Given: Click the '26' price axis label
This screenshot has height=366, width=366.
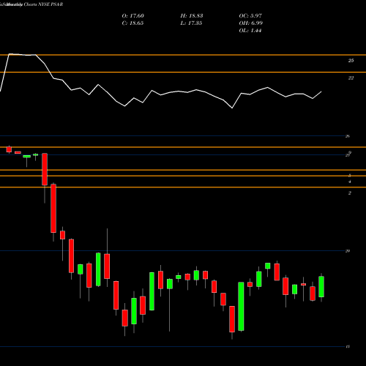Looking at the screenshot, I should coord(348,136).
